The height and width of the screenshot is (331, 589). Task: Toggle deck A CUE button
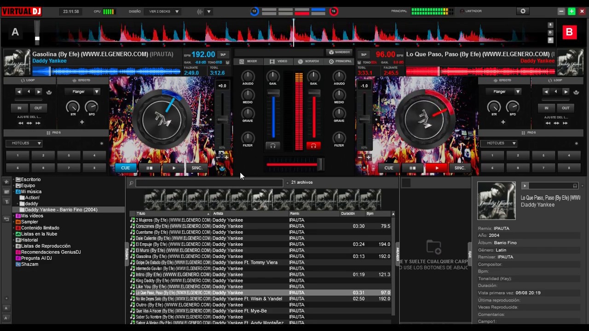click(x=125, y=168)
